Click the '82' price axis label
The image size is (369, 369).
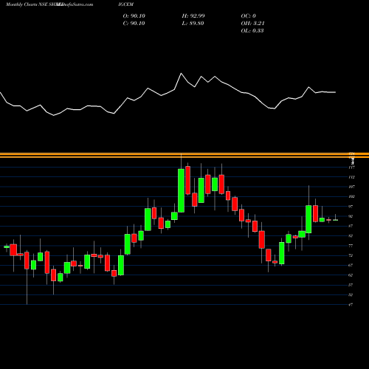(x=351, y=235)
